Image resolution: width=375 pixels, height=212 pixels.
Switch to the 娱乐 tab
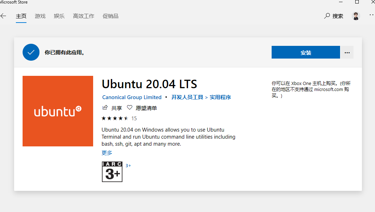[59, 16]
